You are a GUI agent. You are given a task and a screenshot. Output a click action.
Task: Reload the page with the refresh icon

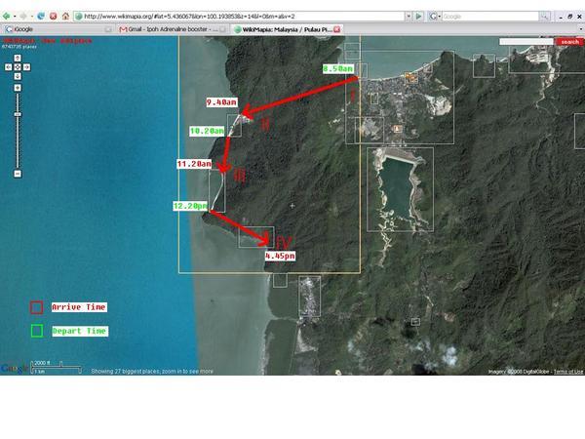point(41,16)
